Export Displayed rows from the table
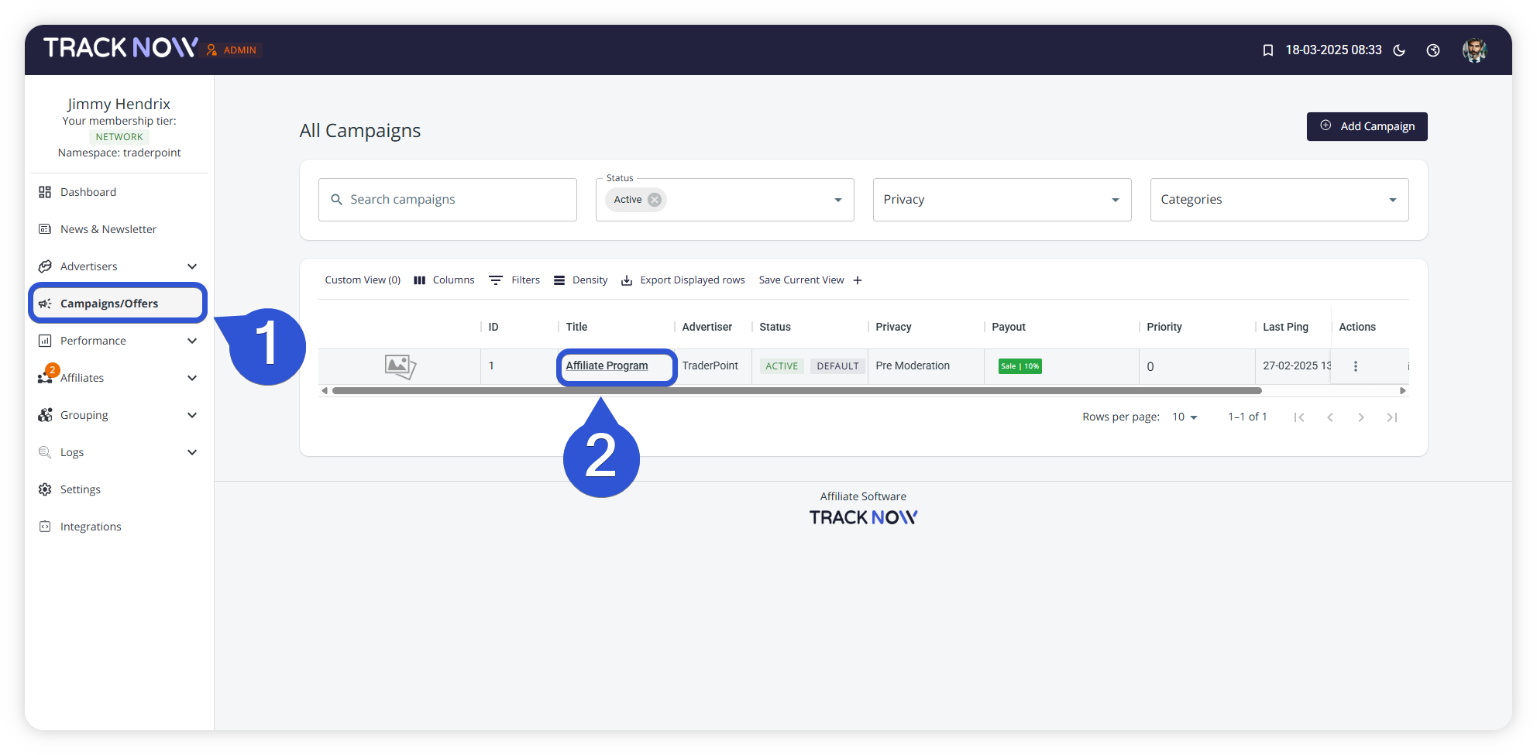 [x=683, y=280]
